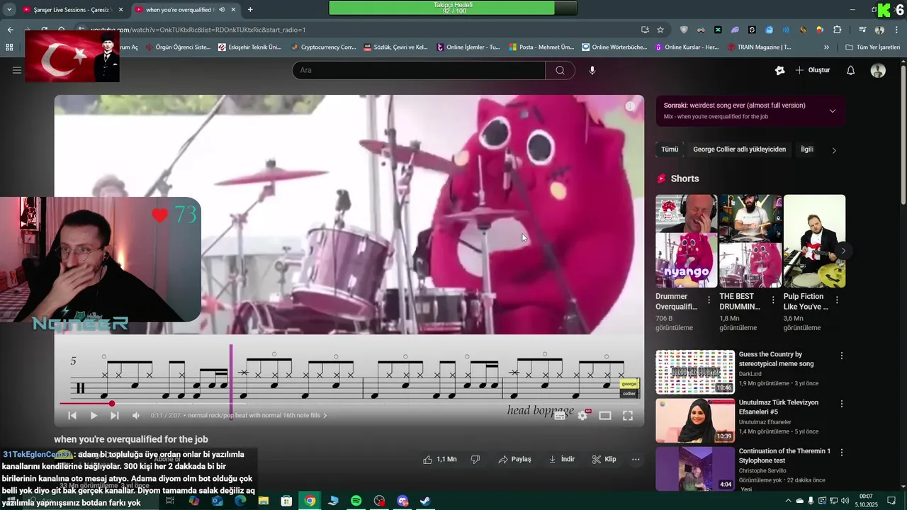Viewport: 907px width, 510px height.
Task: Share the video via Paylaş
Action: (x=514, y=459)
